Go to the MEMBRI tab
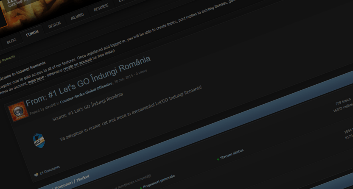This screenshot has width=353, height=189. (77, 16)
